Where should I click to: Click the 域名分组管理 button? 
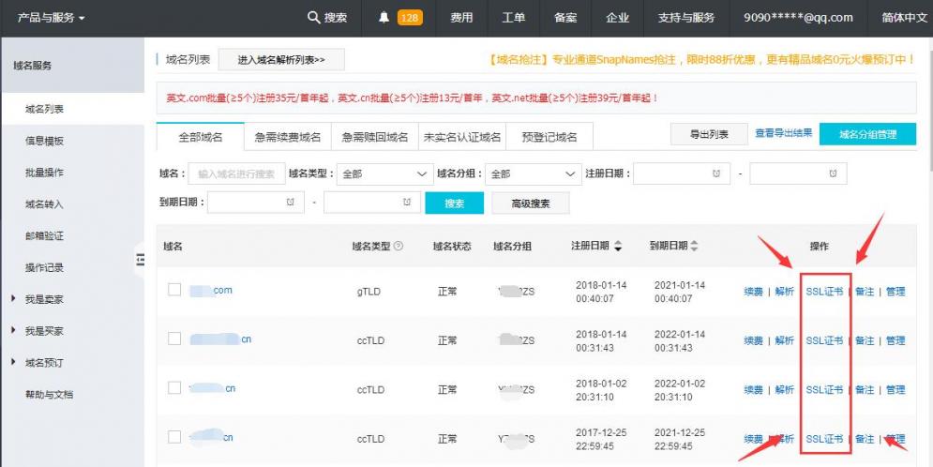pos(867,134)
